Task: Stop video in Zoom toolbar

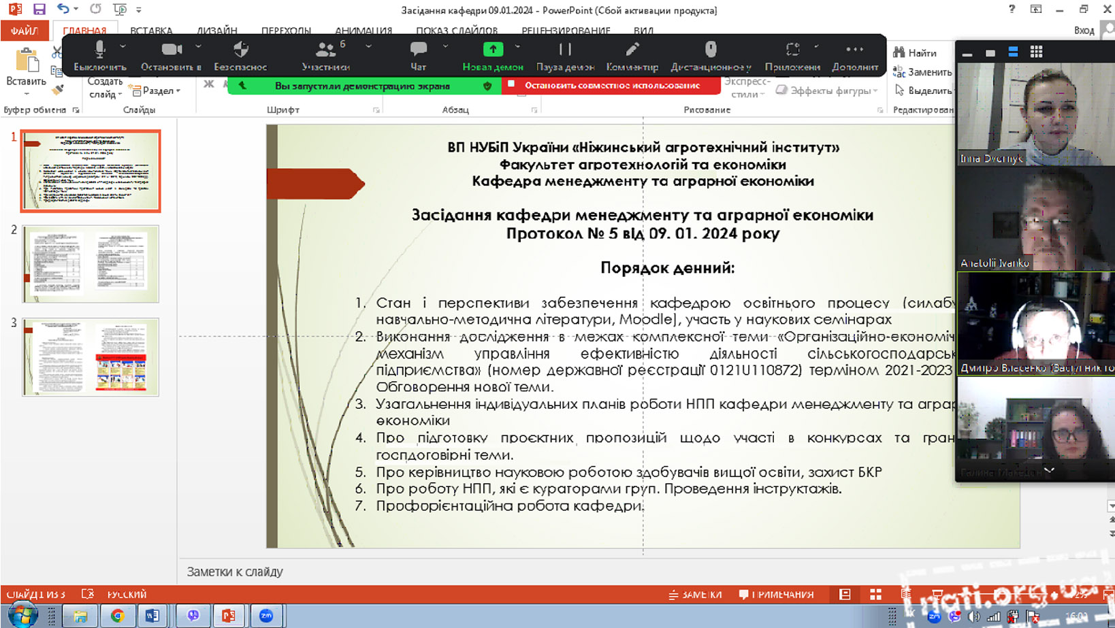Action: click(171, 55)
